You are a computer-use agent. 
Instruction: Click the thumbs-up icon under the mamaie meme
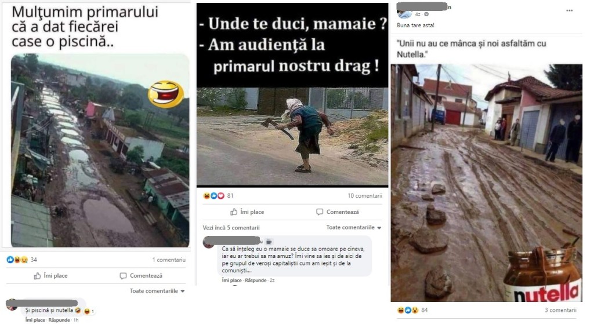[x=234, y=212]
